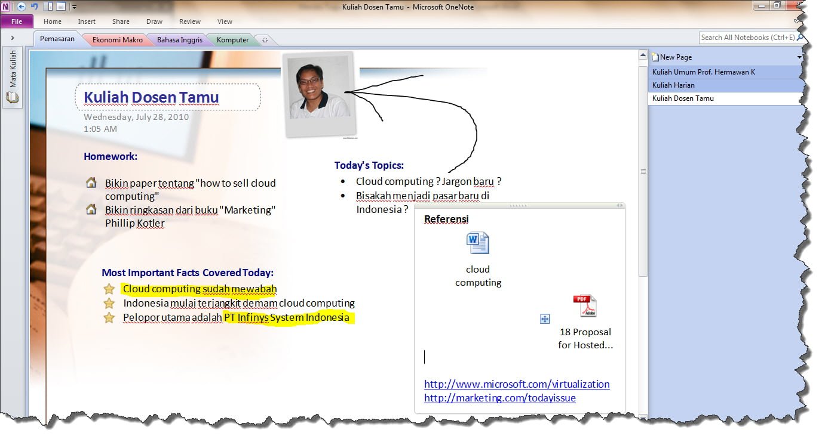Click text Indonesia mulai terjangkit demam cloud computing
The image size is (822, 439).
point(239,303)
